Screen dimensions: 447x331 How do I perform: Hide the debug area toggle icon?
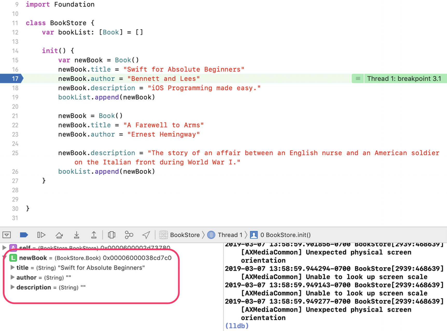6,235
